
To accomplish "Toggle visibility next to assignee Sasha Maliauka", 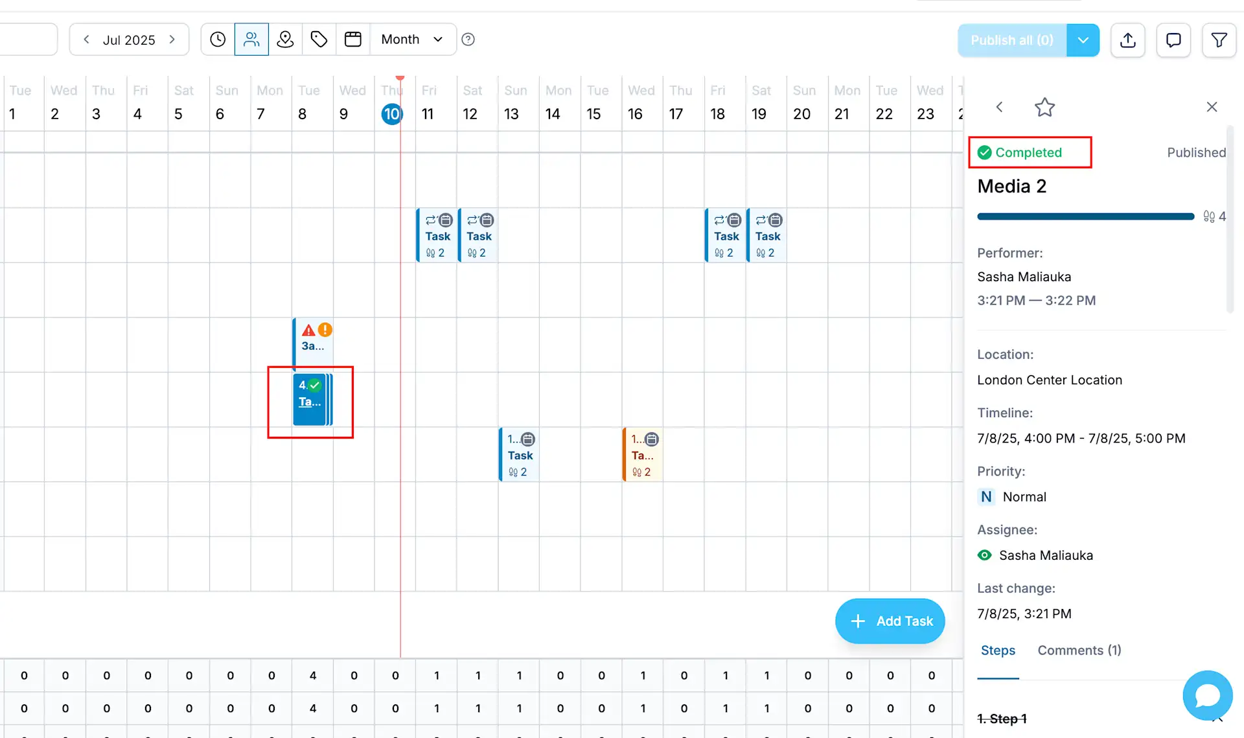I will coord(984,555).
